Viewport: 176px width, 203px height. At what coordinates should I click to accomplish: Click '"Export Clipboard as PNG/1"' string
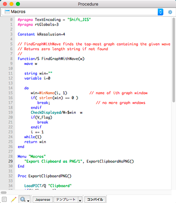pos(53,161)
